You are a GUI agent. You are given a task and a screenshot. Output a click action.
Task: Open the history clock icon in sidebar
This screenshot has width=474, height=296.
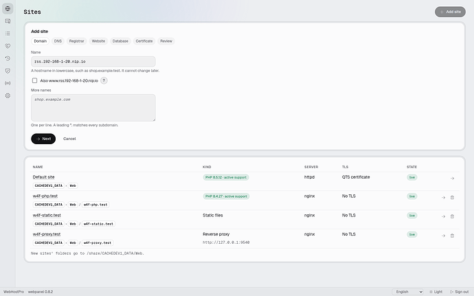pyautogui.click(x=8, y=58)
